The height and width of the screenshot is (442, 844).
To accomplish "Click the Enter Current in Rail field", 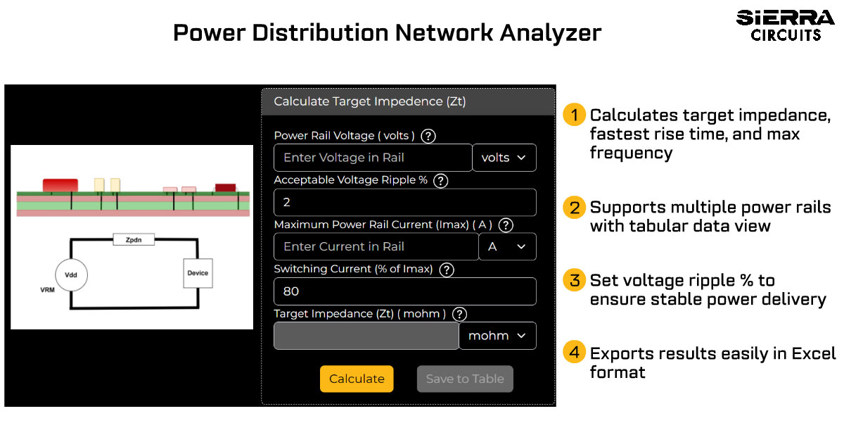I will point(376,246).
